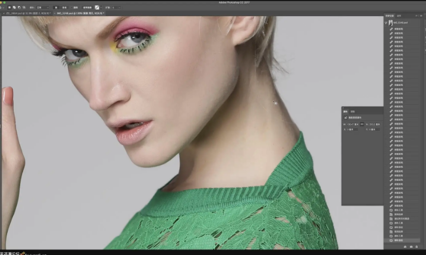
Task: Set history brush source on IMG_5248.psd snapshot
Action: click(386, 23)
